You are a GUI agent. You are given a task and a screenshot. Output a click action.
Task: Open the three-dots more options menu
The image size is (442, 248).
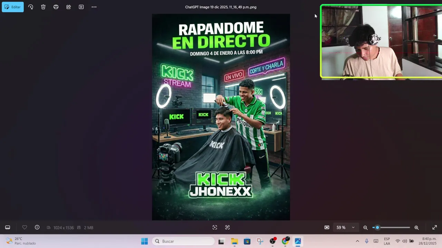tap(94, 7)
